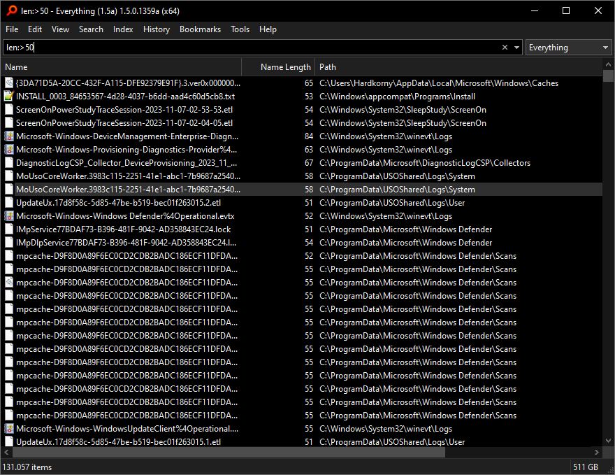Click icon of UpdateUx.17d8f58c...1.etl
615x475 pixels.
tap(9, 442)
